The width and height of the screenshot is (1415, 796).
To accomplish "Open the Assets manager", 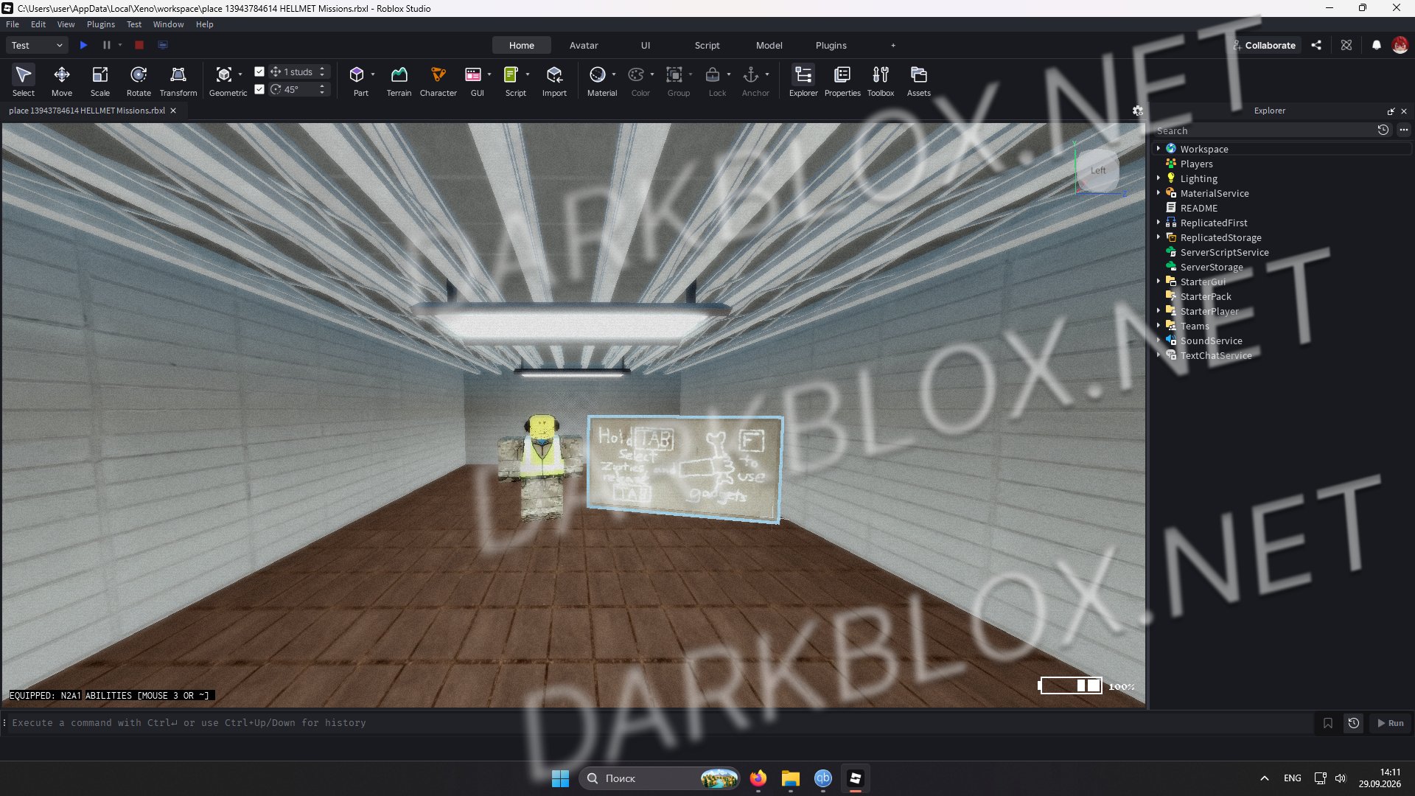I will click(x=918, y=81).
